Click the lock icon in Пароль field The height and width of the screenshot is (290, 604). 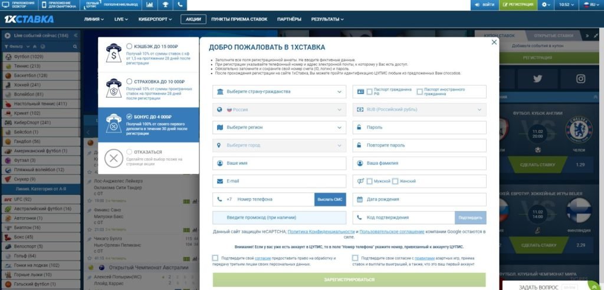coord(359,127)
